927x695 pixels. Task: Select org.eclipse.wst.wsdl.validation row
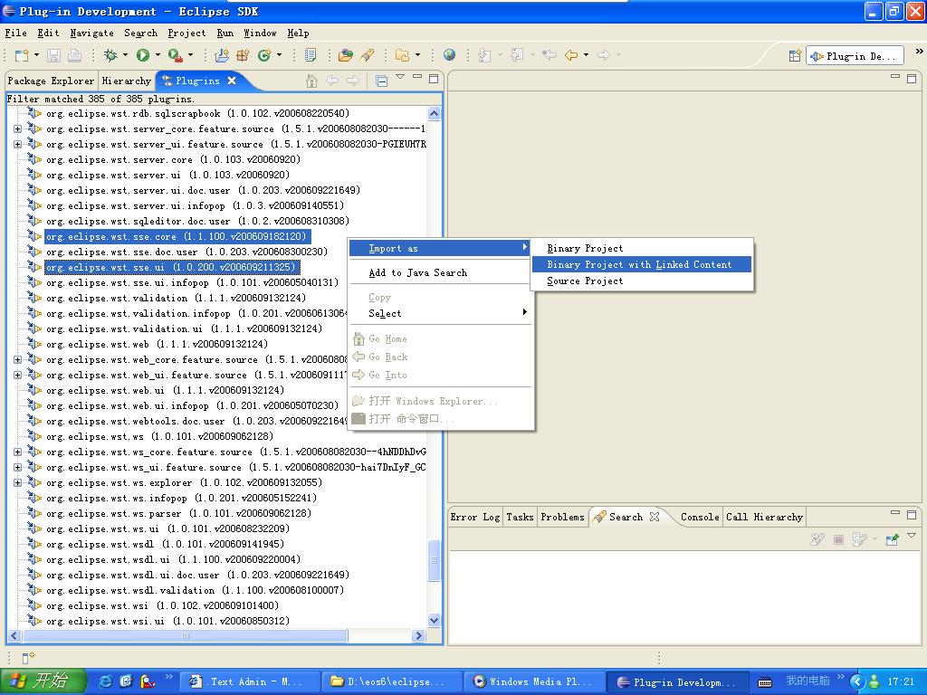196,590
